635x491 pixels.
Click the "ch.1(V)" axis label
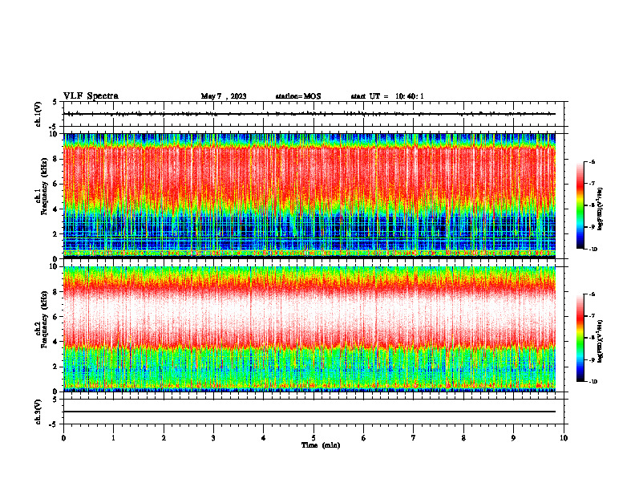click(x=38, y=114)
